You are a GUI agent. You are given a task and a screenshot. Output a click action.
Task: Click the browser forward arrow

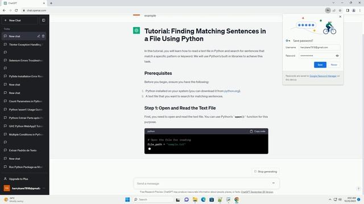(x=10, y=10)
